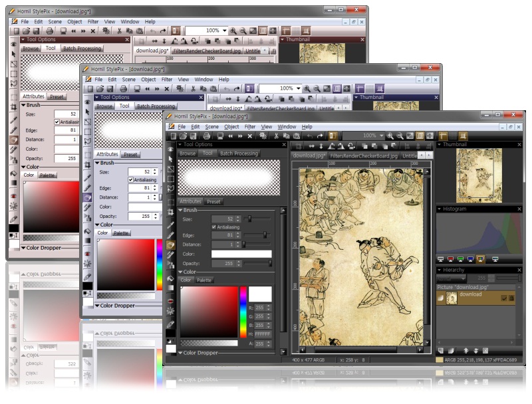
Task: Expand the Color Dropper section in the dark window
Action: (x=180, y=353)
